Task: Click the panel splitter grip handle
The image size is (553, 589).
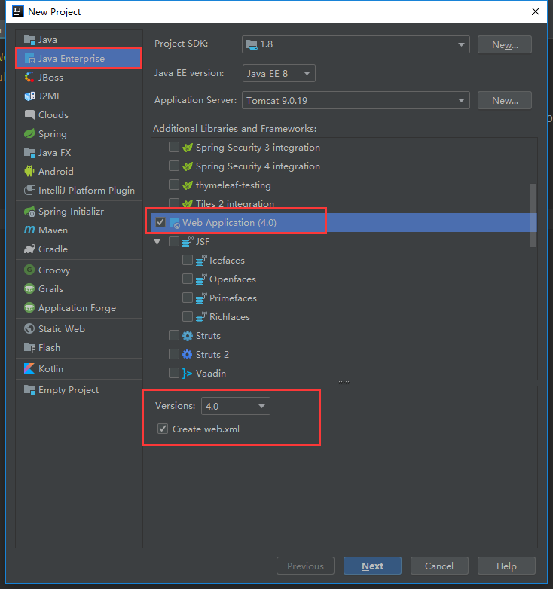Action: coord(344,383)
